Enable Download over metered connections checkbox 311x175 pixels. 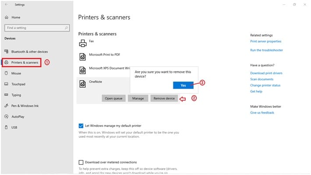click(81, 162)
